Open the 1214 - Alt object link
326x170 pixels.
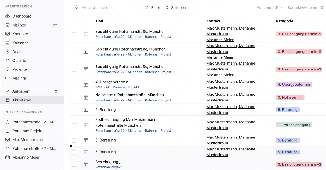[x=102, y=87]
